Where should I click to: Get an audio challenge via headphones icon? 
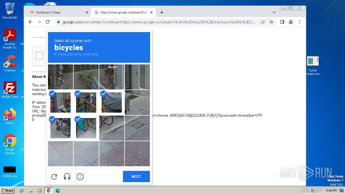tap(67, 176)
